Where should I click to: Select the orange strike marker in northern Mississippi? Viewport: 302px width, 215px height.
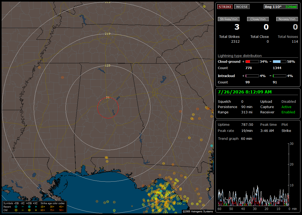(x=62, y=77)
